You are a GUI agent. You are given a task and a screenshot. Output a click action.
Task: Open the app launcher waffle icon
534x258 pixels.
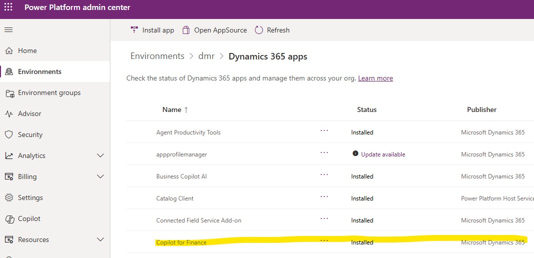(x=8, y=7)
